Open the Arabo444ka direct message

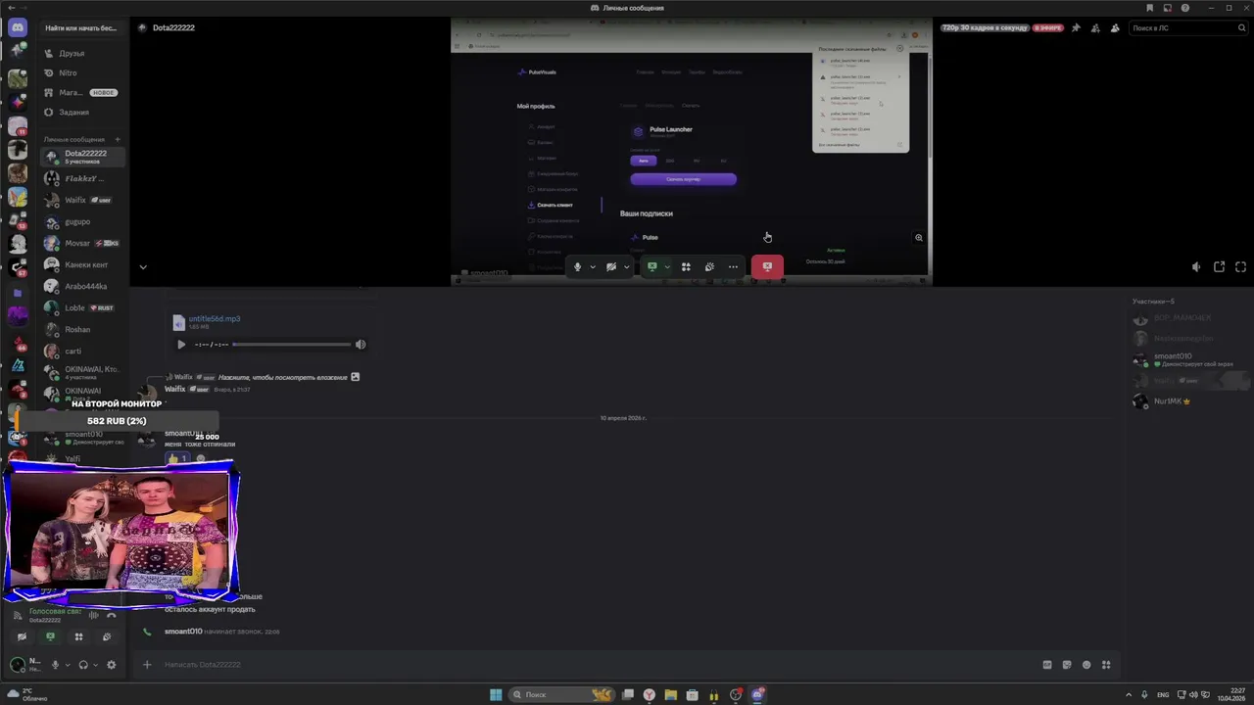(83, 286)
